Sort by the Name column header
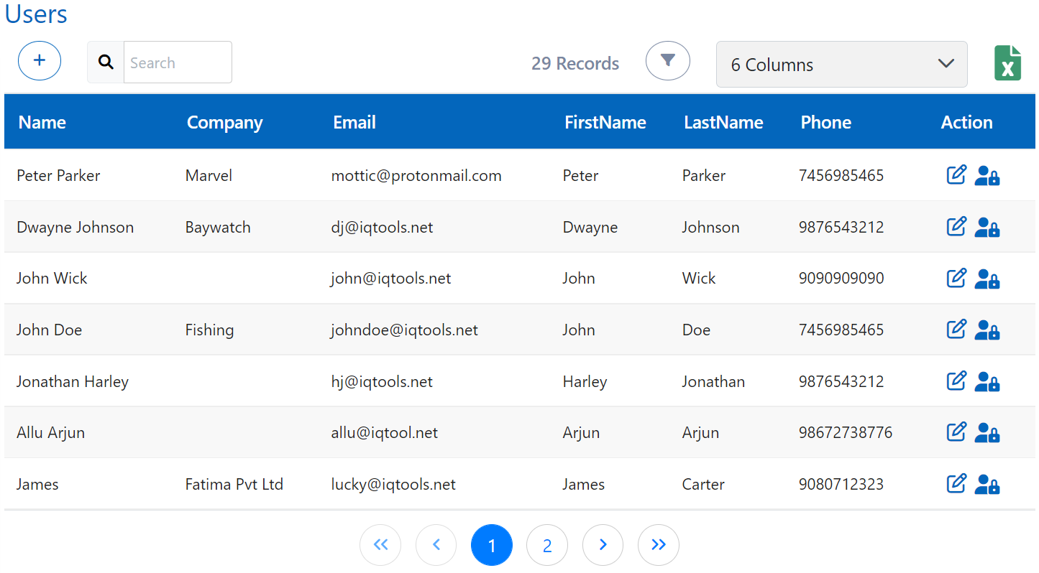 [42, 123]
